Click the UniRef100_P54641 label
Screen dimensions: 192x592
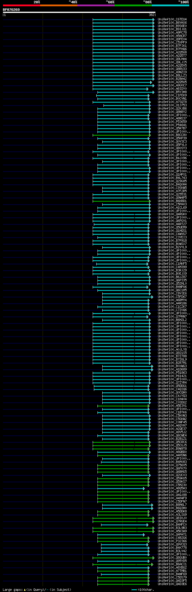point(172,125)
